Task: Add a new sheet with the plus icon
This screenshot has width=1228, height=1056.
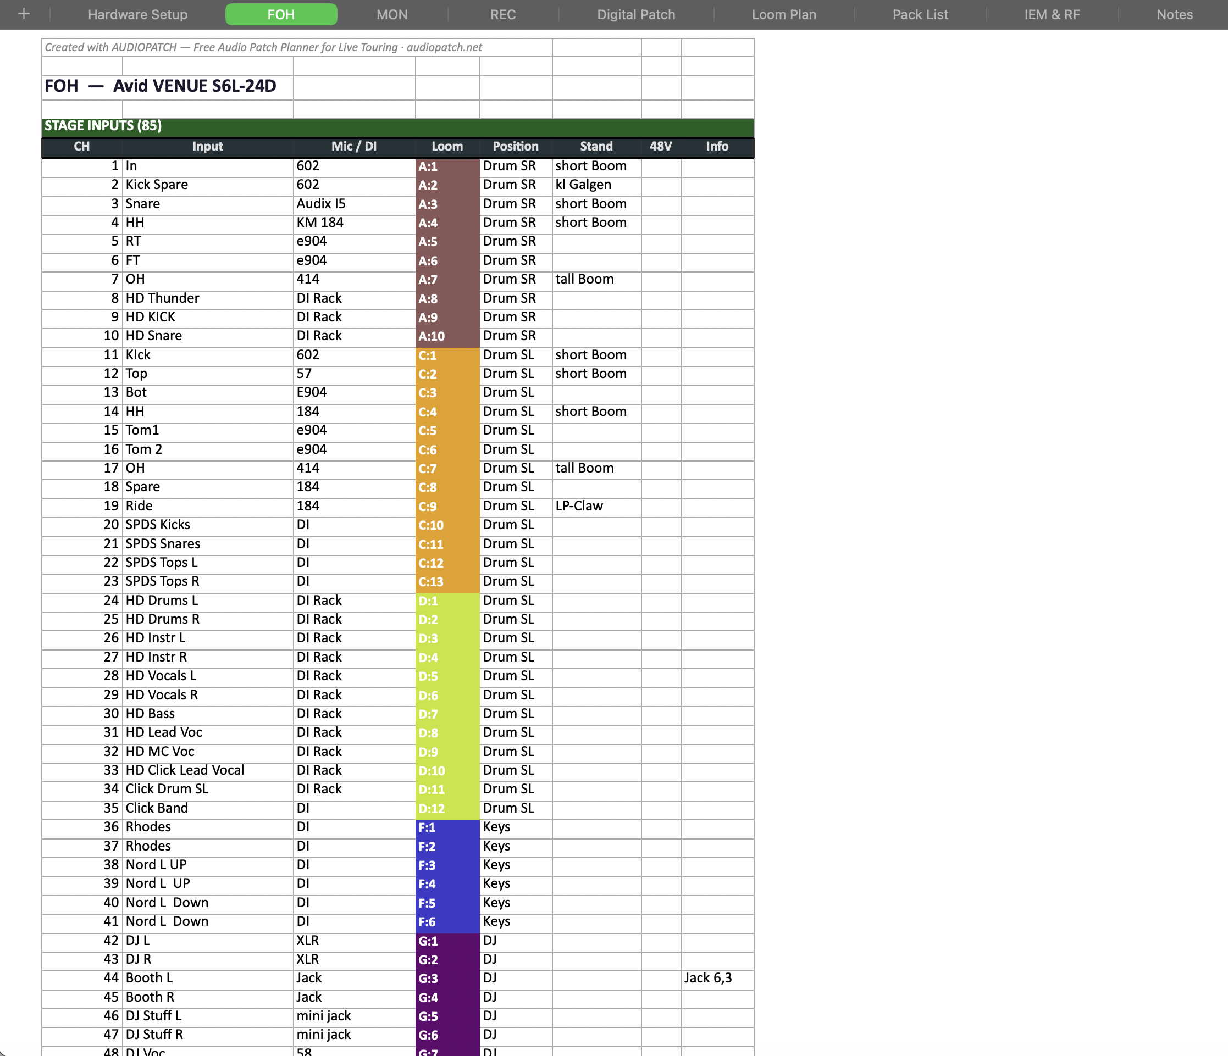Action: pos(24,14)
